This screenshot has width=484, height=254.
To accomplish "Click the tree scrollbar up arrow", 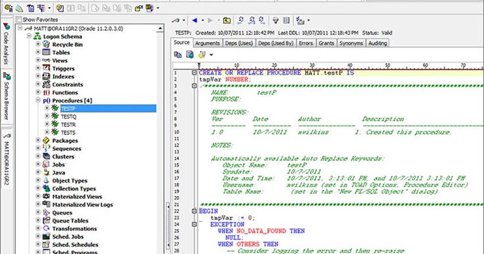I will coord(160,29).
